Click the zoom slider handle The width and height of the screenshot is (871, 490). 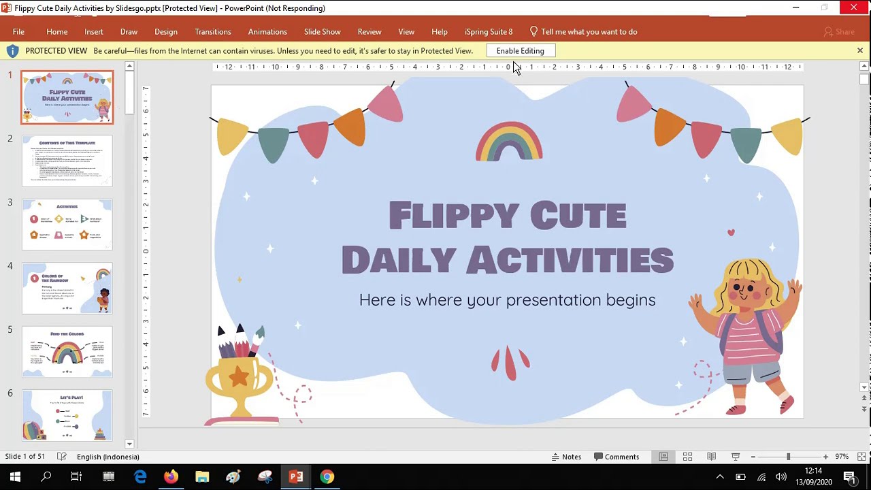tap(789, 457)
